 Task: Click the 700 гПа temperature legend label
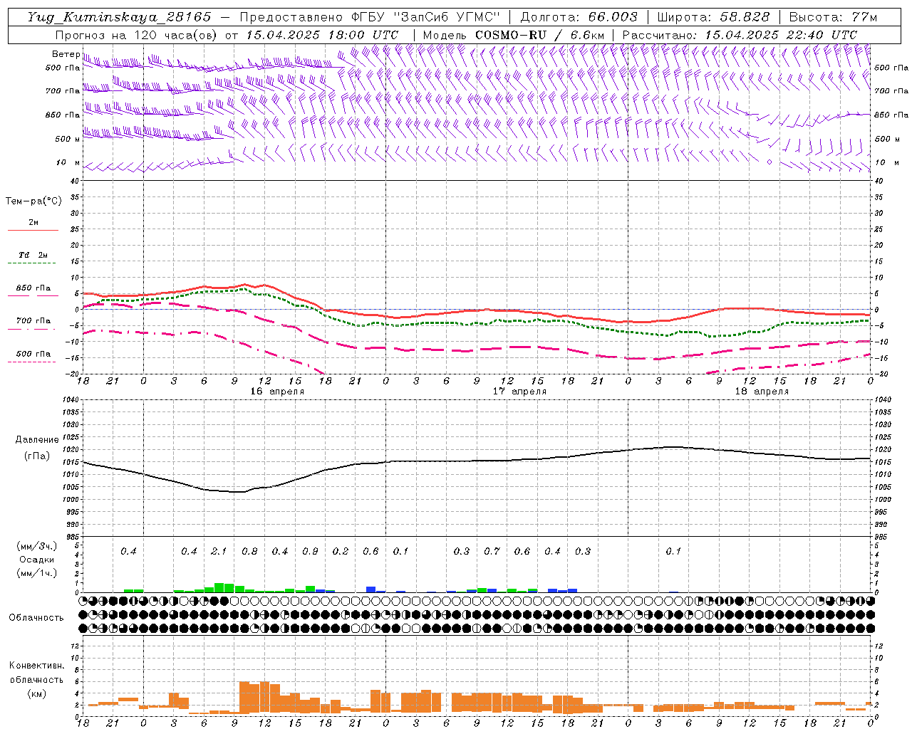click(x=33, y=320)
